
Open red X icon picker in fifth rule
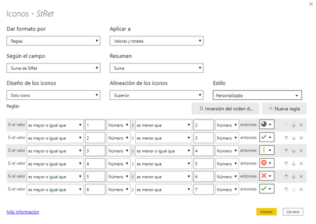click(267, 176)
